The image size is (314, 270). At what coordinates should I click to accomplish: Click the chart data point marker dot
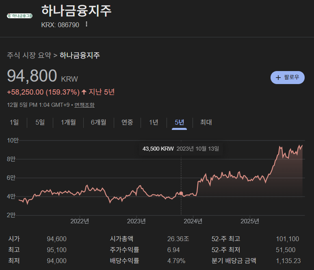pyautogui.click(x=181, y=193)
